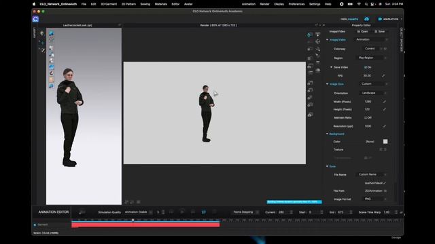
Task: Toggle the blue loop icon in Animation Editor
Action: (x=204, y=212)
